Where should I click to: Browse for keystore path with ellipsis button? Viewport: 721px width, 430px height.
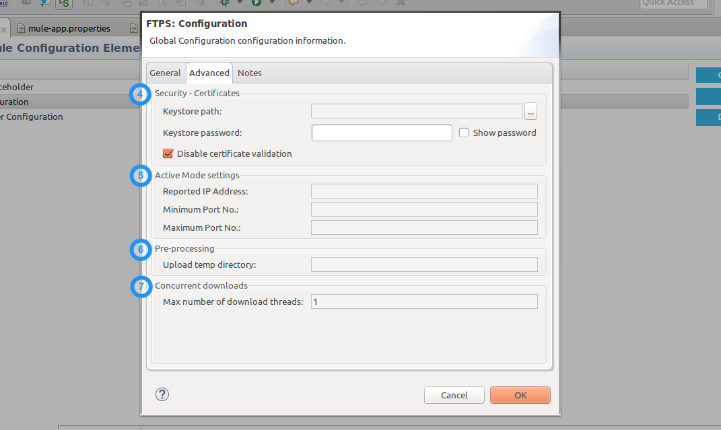coord(530,112)
